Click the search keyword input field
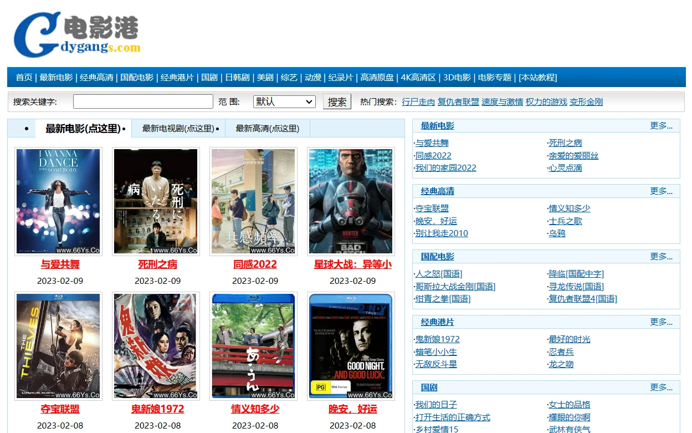 point(143,101)
